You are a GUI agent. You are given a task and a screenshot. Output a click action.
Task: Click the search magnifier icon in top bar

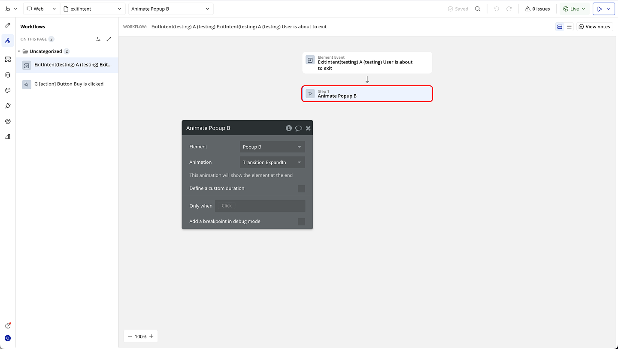point(478,9)
